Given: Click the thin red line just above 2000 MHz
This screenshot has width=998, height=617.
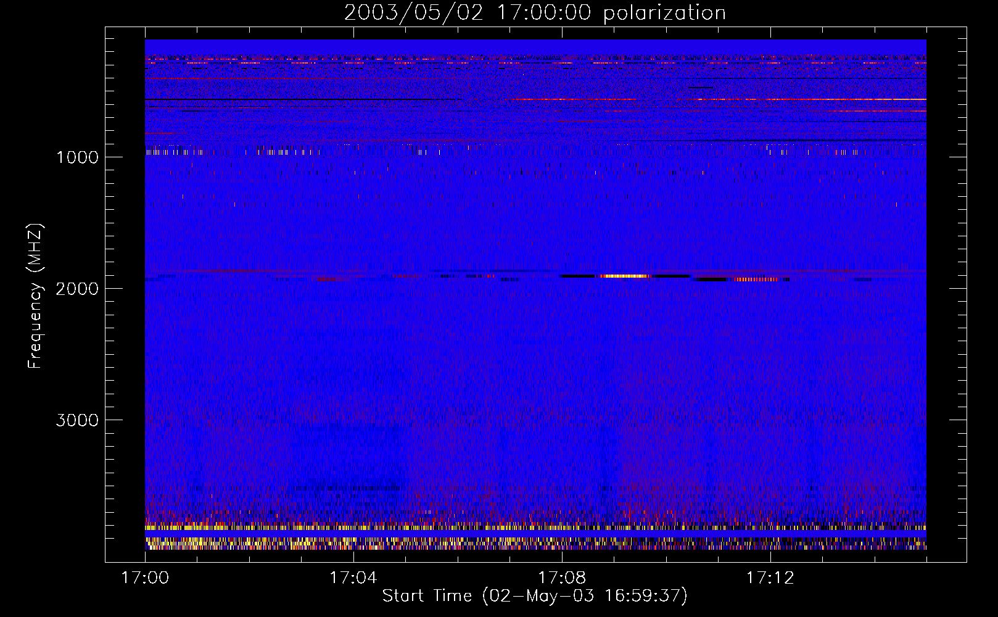Looking at the screenshot, I should click(x=535, y=271).
